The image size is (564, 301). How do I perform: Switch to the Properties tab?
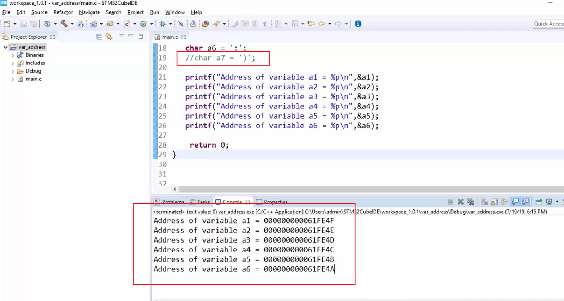(272, 202)
